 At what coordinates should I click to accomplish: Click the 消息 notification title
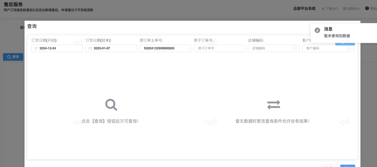click(328, 29)
